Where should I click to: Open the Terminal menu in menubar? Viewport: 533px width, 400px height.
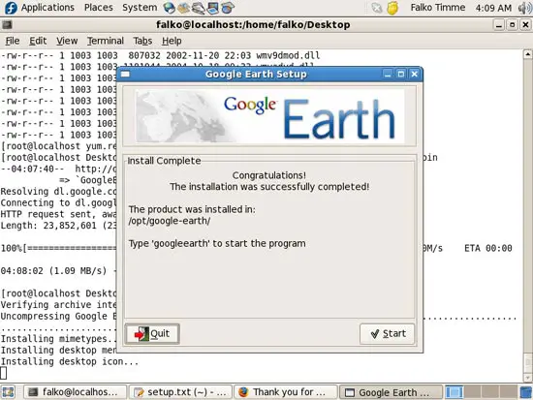[x=106, y=41]
